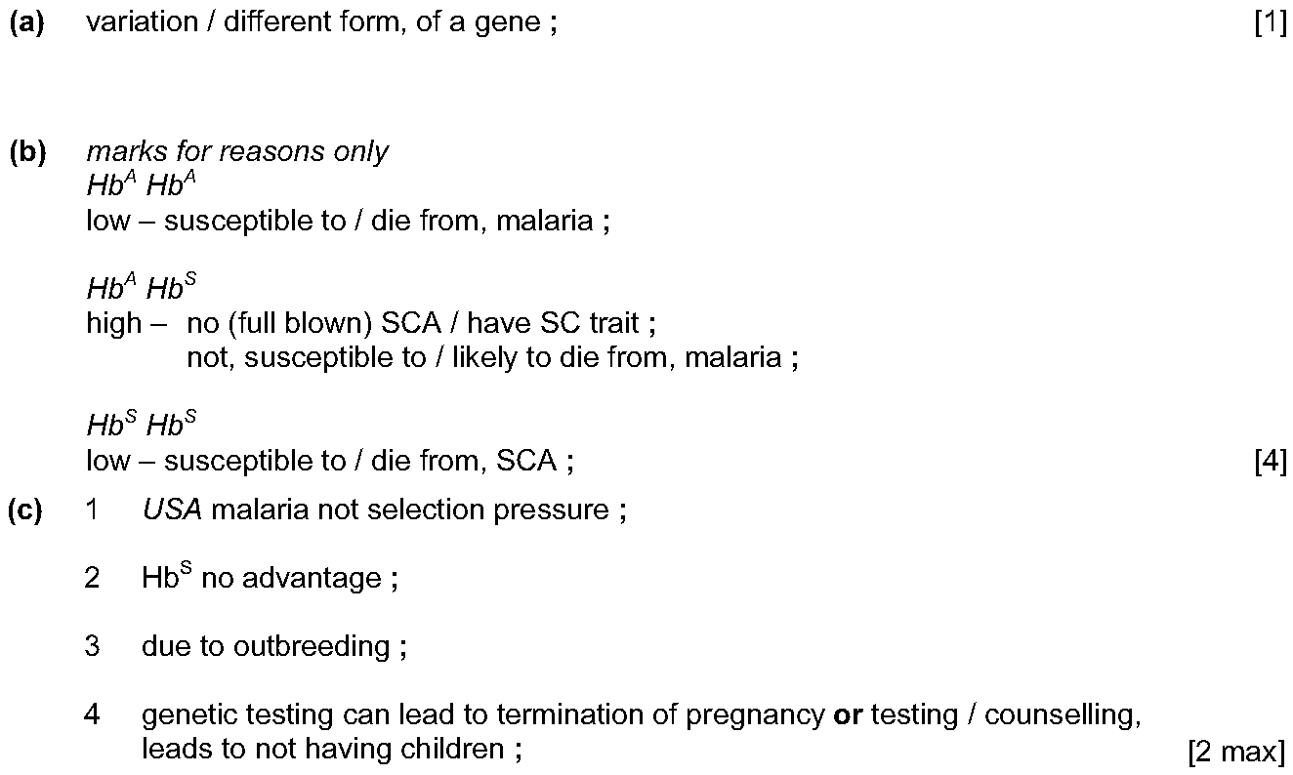Viewport: 1293px width, 775px height.
Task: Click the number 4 list marker
Action: [x=93, y=715]
